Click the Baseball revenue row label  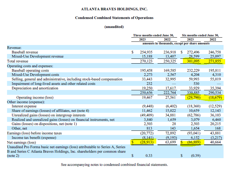[x=25, y=52]
